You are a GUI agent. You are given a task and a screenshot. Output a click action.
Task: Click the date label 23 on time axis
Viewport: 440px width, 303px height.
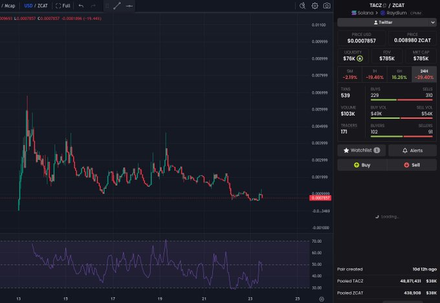[250, 298]
